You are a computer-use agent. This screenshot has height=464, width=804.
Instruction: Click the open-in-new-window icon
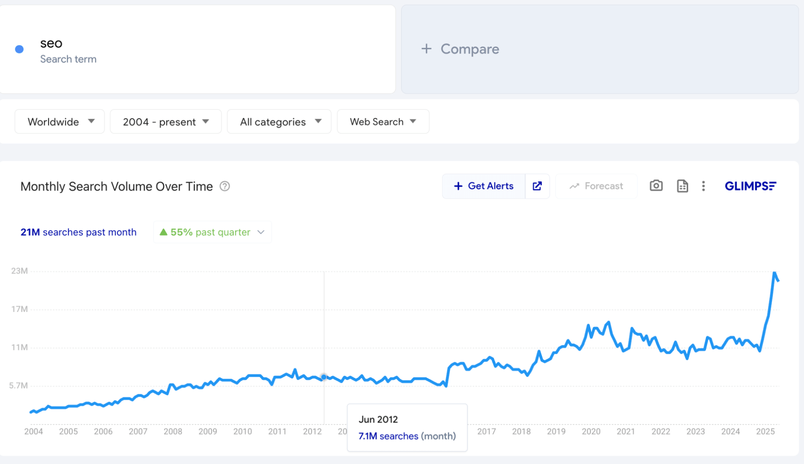[537, 186]
